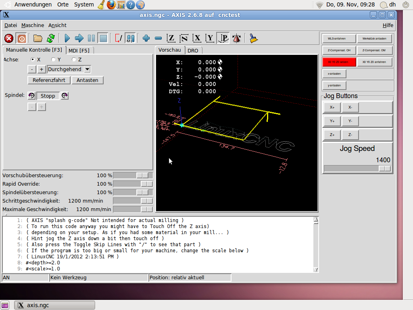The height and width of the screenshot is (310, 413).
Task: Click the network indicator in the system tray
Action: tap(319, 5)
